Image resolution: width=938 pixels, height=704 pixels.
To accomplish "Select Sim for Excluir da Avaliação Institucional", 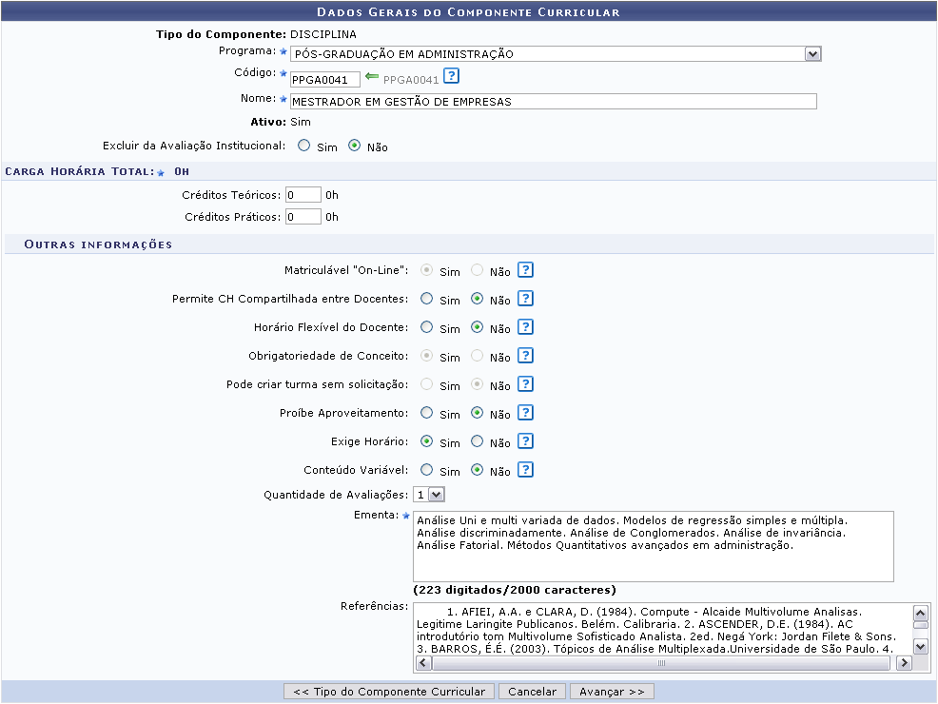I will (x=304, y=147).
